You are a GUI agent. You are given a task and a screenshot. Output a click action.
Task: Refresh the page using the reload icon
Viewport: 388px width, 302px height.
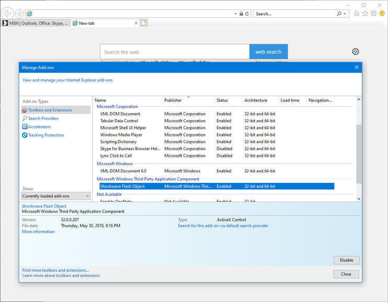pos(247,14)
